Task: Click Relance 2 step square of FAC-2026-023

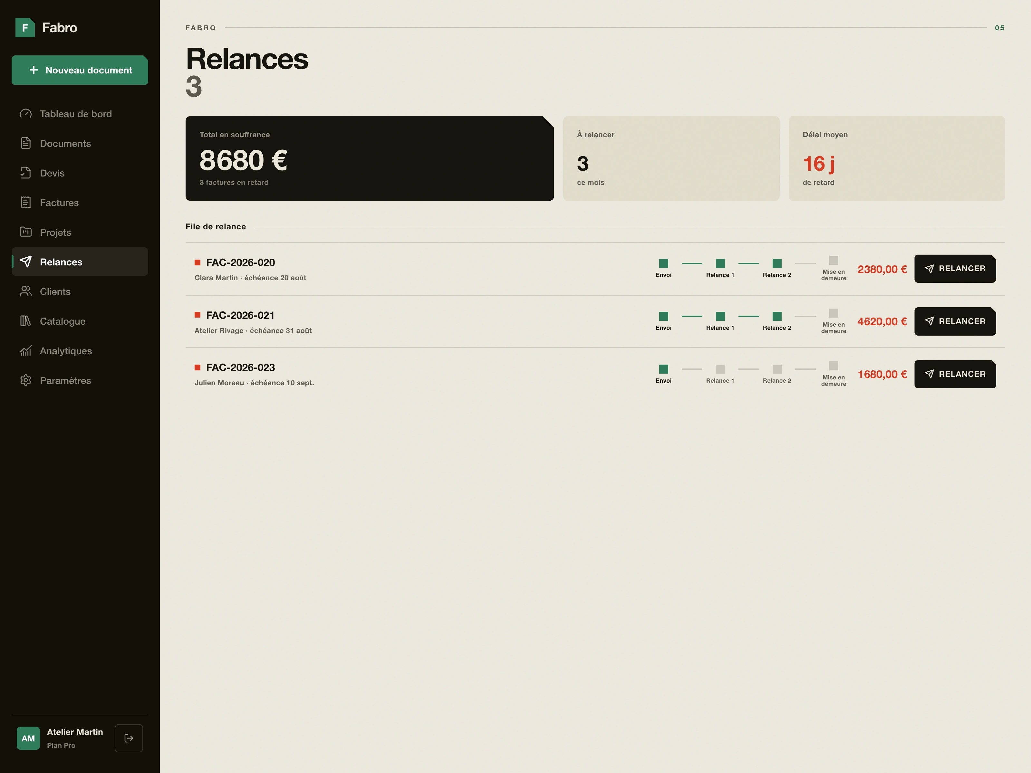Action: [777, 368]
